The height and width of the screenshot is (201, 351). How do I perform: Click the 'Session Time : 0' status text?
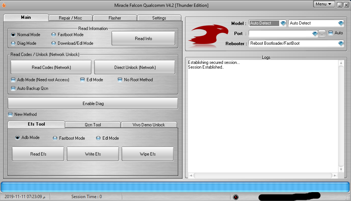pos(87,197)
